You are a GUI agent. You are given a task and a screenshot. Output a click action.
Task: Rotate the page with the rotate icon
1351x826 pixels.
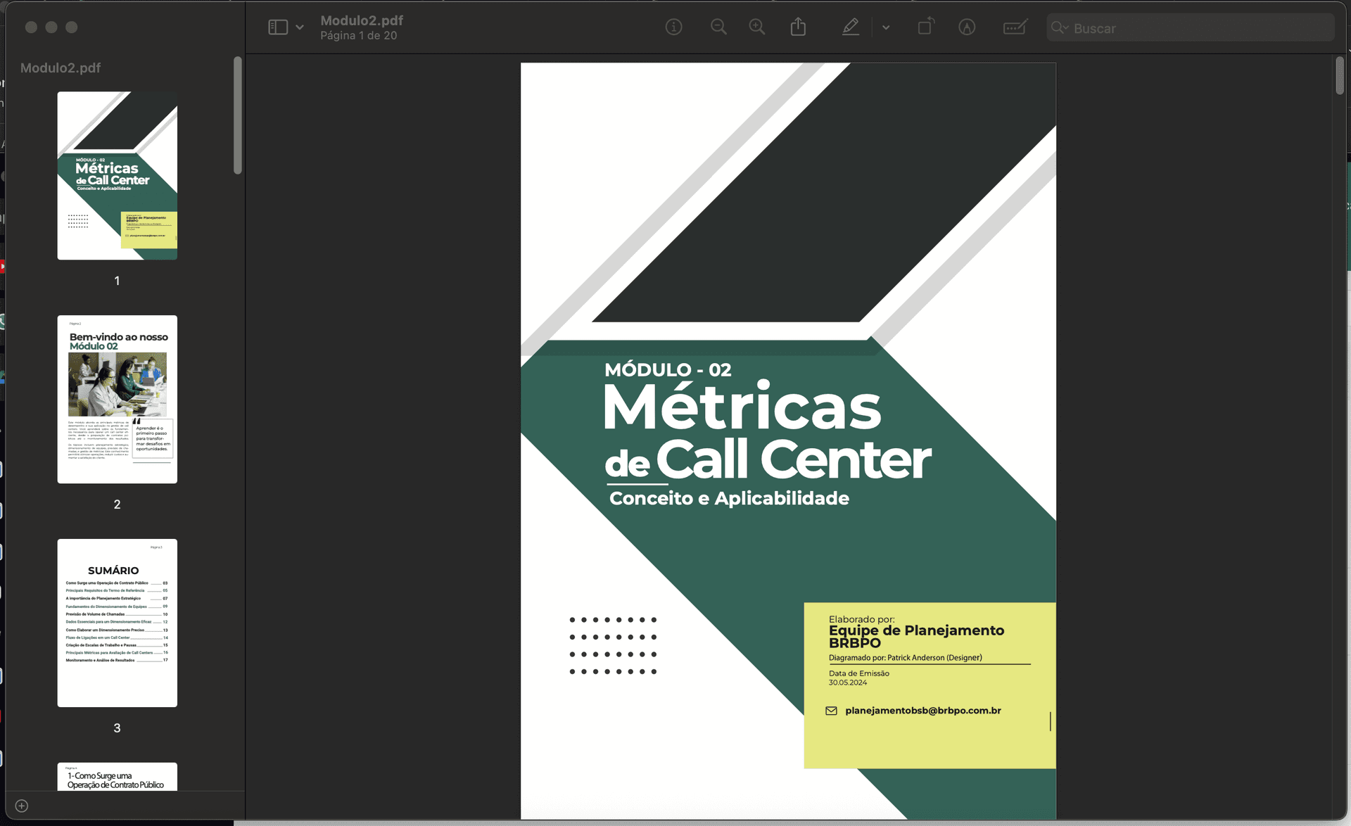[x=926, y=27]
